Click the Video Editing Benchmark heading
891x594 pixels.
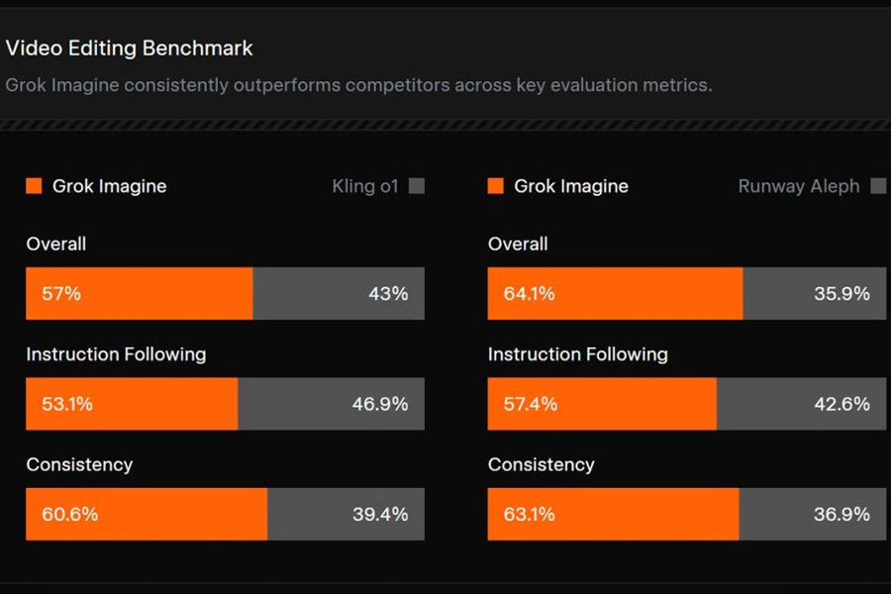point(130,48)
